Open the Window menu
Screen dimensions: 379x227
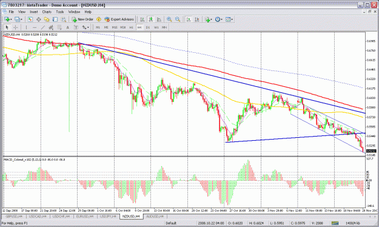[74, 12]
